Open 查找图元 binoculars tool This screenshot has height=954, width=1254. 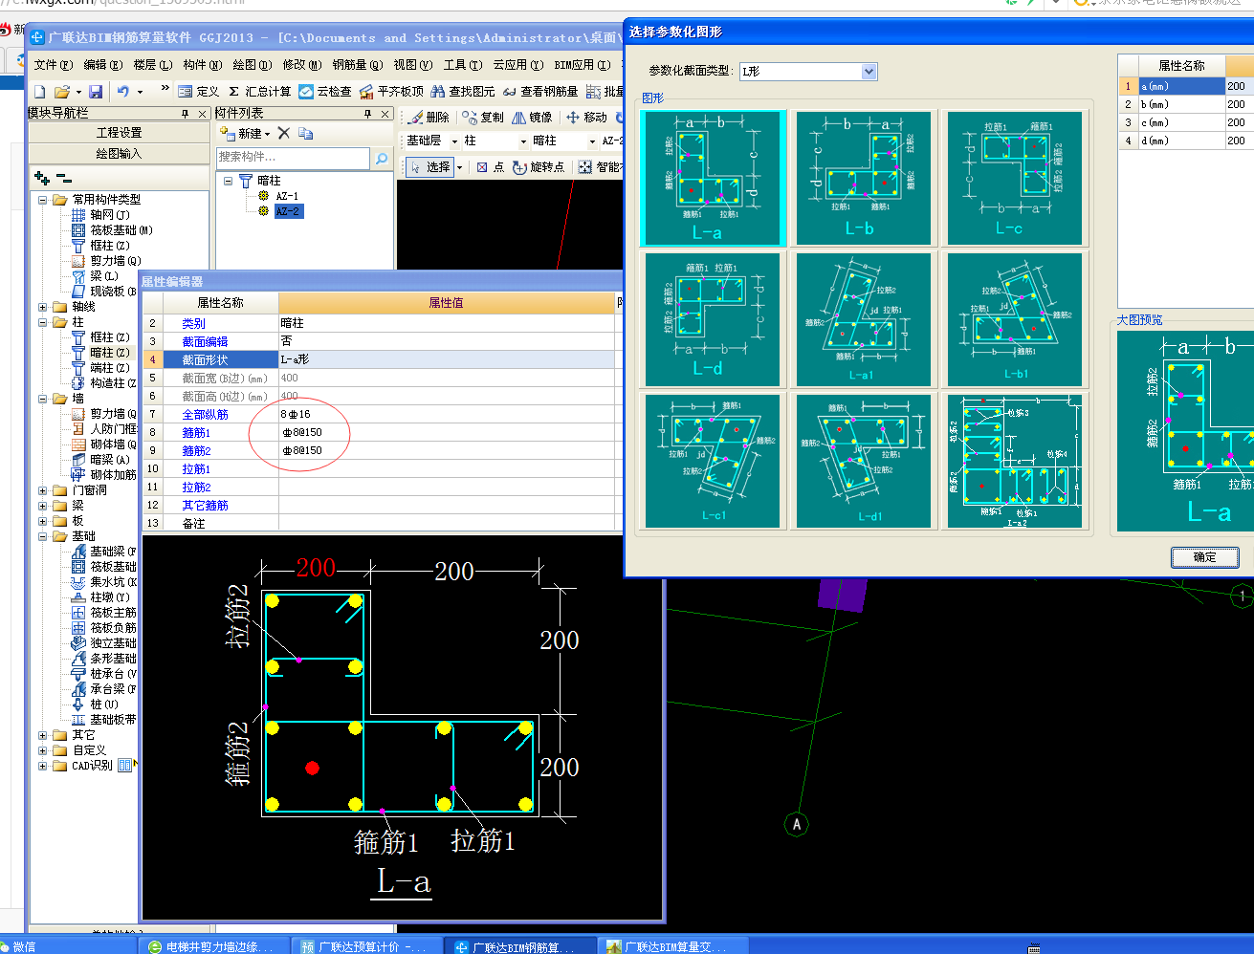click(x=463, y=92)
